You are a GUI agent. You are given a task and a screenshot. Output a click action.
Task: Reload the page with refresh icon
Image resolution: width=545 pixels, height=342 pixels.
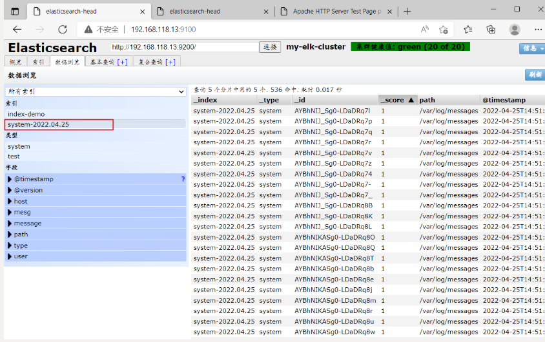pos(63,30)
